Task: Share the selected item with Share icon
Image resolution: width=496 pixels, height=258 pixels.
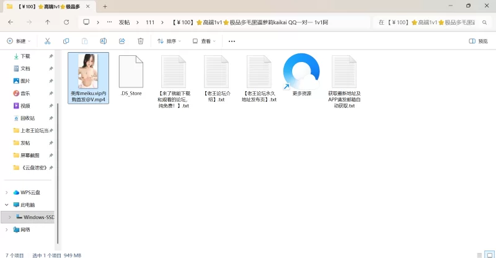Action: tap(122, 41)
